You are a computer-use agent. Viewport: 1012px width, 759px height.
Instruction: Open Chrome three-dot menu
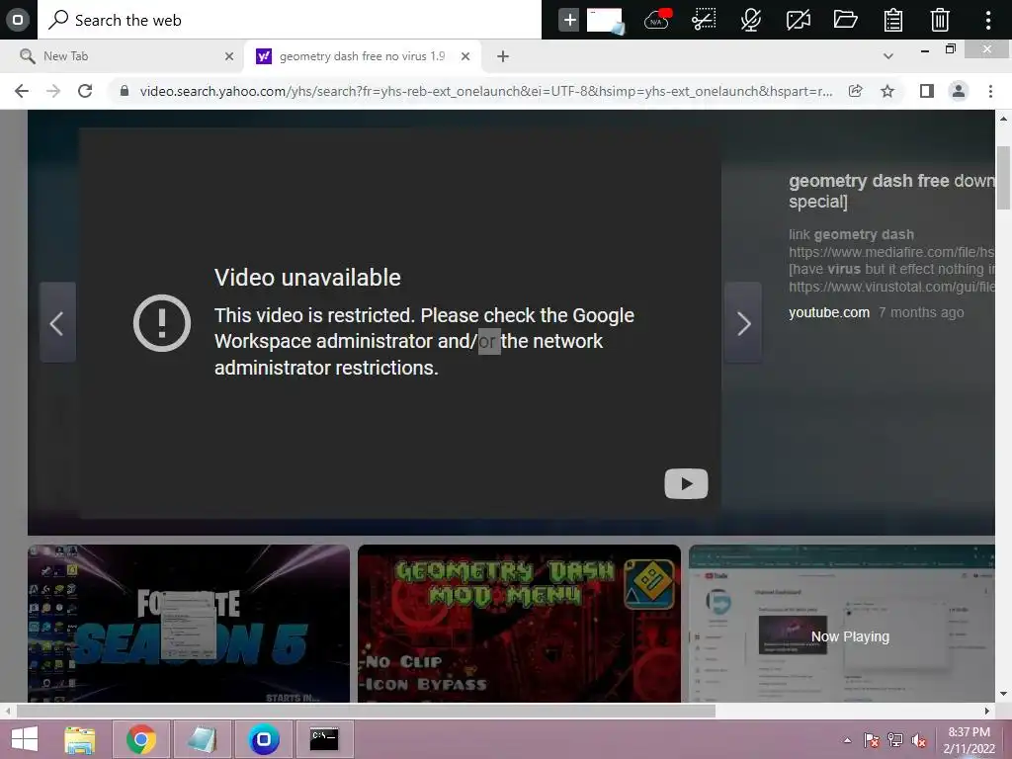tap(990, 91)
